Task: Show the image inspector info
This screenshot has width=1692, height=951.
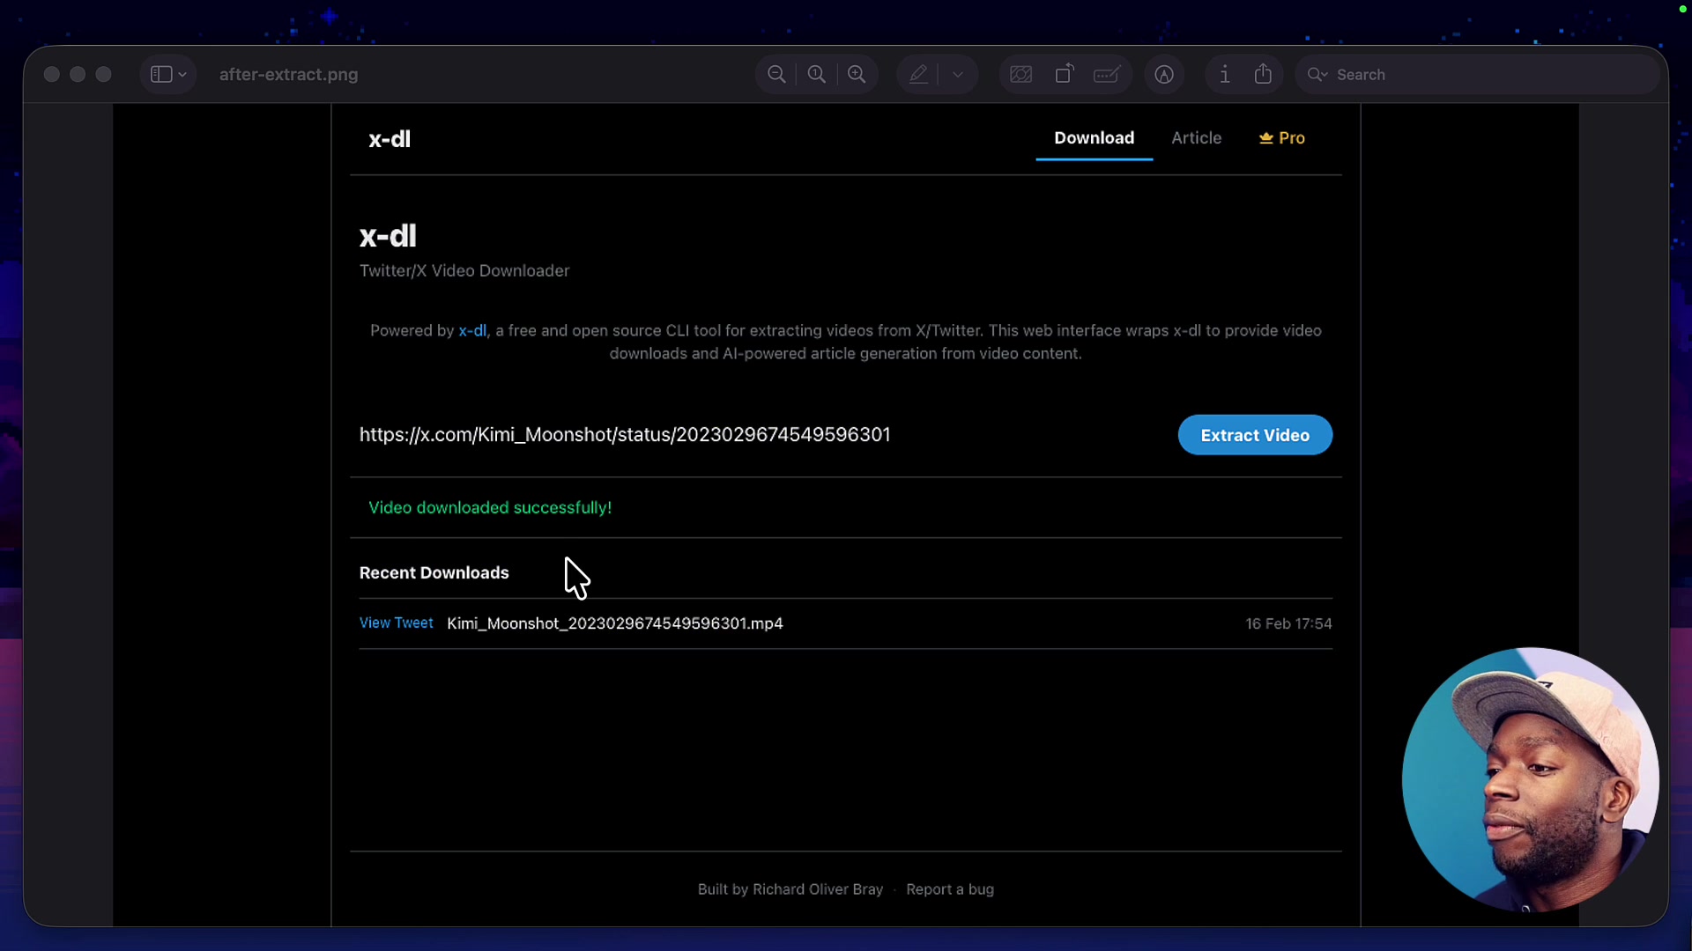Action: point(1224,74)
